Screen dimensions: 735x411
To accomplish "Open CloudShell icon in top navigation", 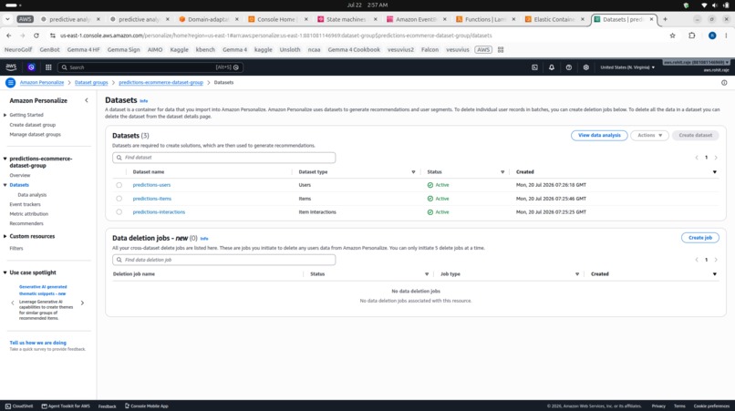I will 534,67.
